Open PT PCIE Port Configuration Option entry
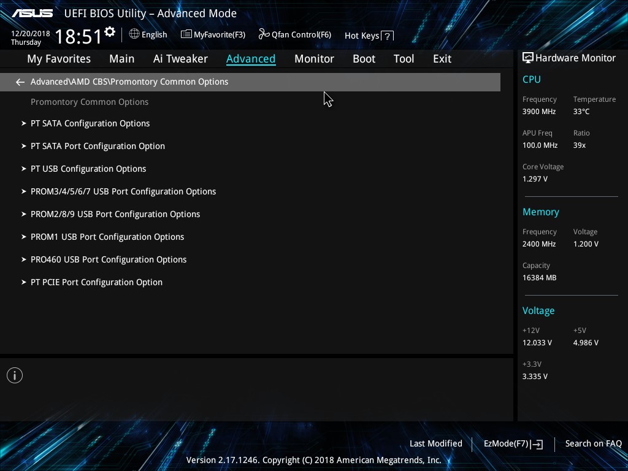Viewport: 628px width, 471px height. pos(96,282)
